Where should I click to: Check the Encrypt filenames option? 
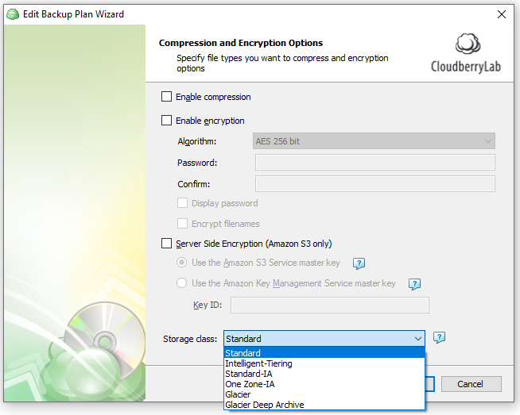coord(182,224)
